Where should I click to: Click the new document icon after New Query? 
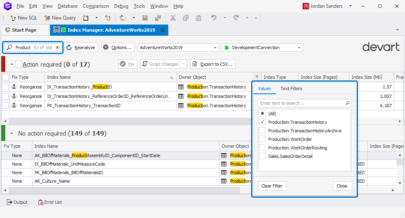coord(85,18)
